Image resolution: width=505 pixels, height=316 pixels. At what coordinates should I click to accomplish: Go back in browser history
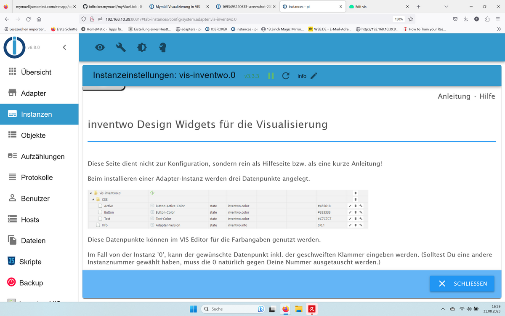[x=7, y=19]
